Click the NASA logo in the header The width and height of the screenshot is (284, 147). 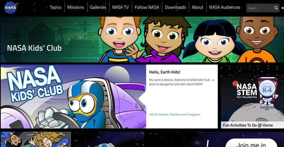pyautogui.click(x=11, y=8)
